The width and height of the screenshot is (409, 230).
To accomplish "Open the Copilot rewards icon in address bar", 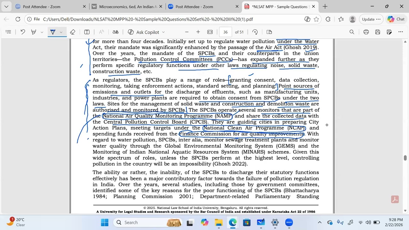I will point(307,19).
